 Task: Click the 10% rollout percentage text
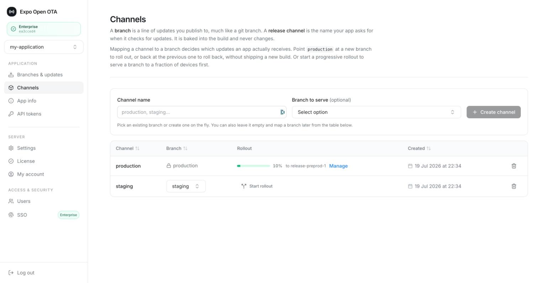[277, 166]
